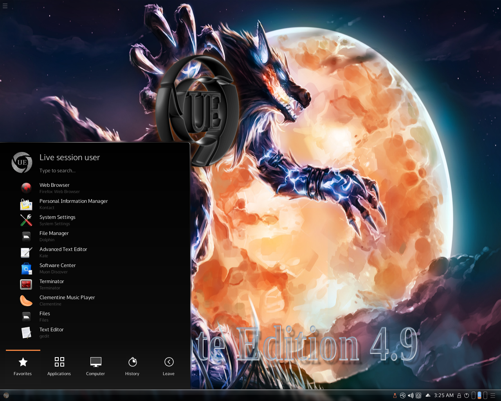The width and height of the screenshot is (501, 401).
Task: Switch to the Favorites tab
Action: [23, 367]
